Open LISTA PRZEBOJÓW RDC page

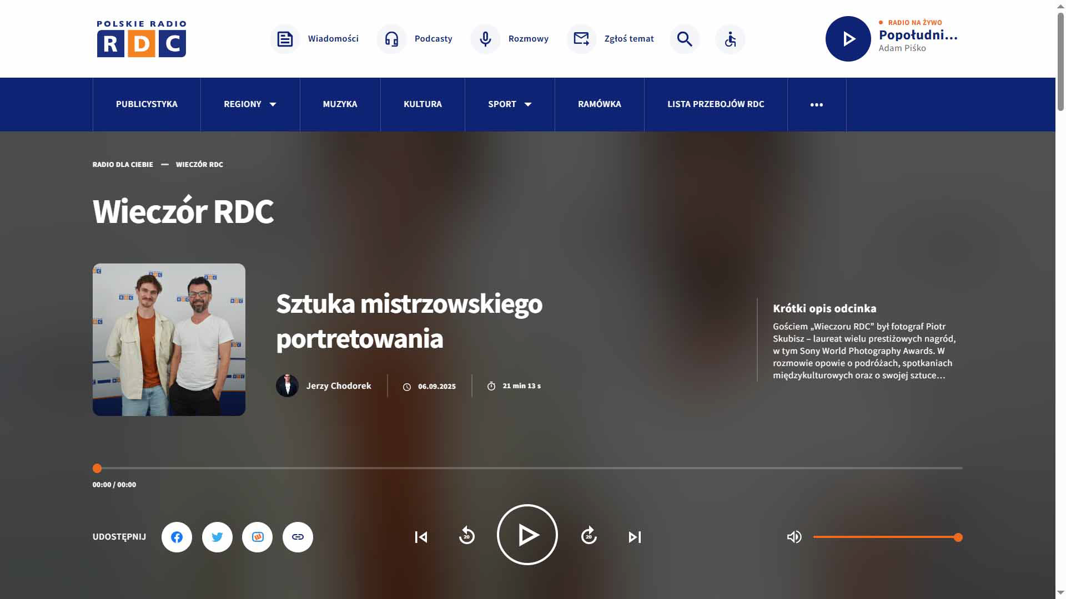click(715, 104)
